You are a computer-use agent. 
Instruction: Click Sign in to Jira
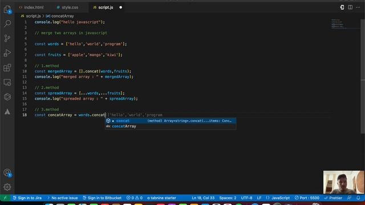[x=27, y=198]
